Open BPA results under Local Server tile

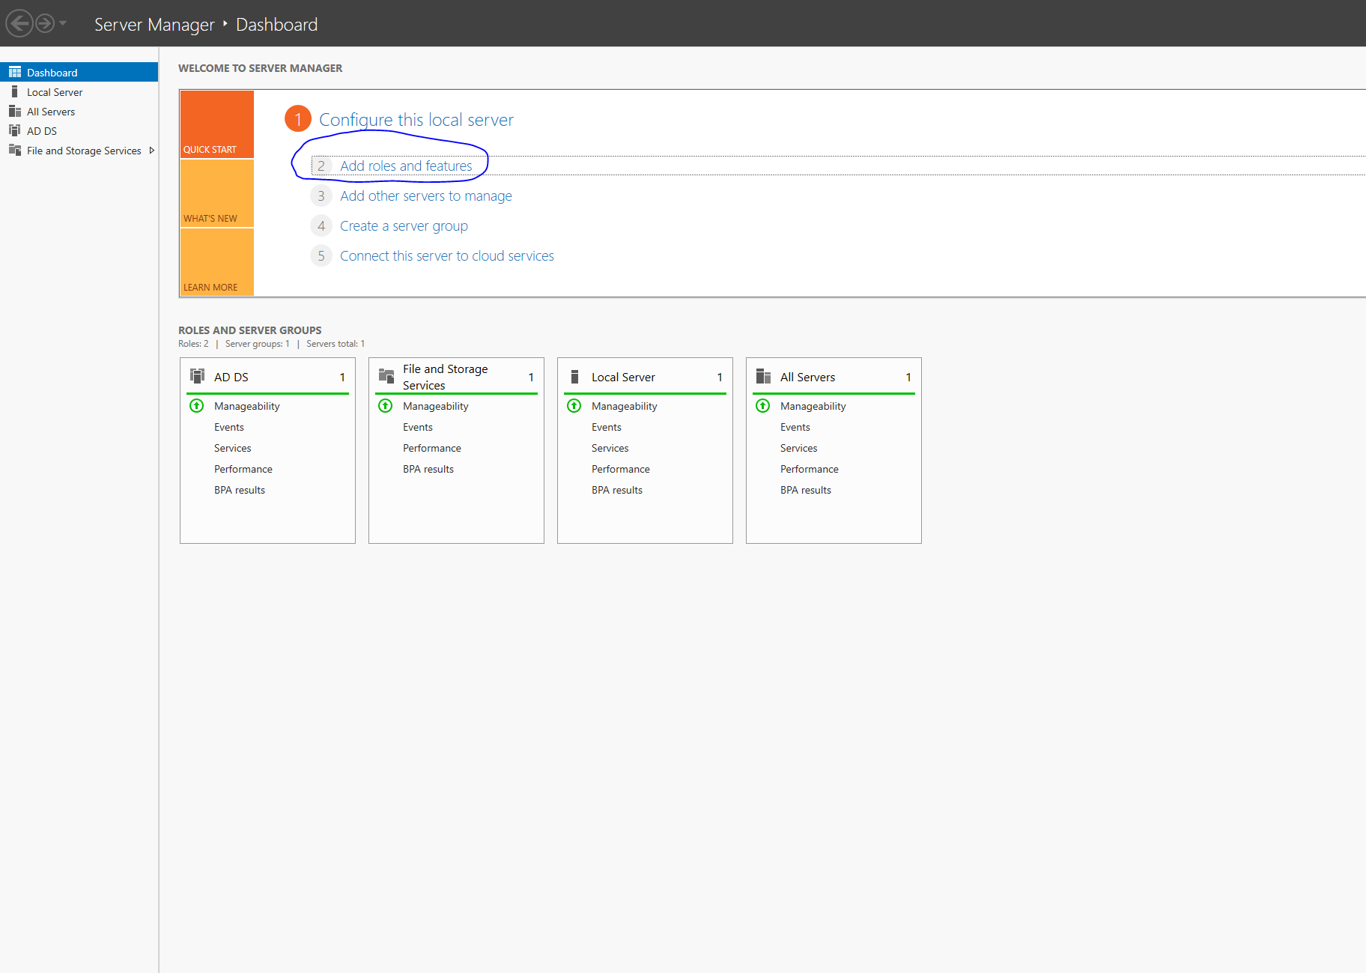click(x=616, y=489)
